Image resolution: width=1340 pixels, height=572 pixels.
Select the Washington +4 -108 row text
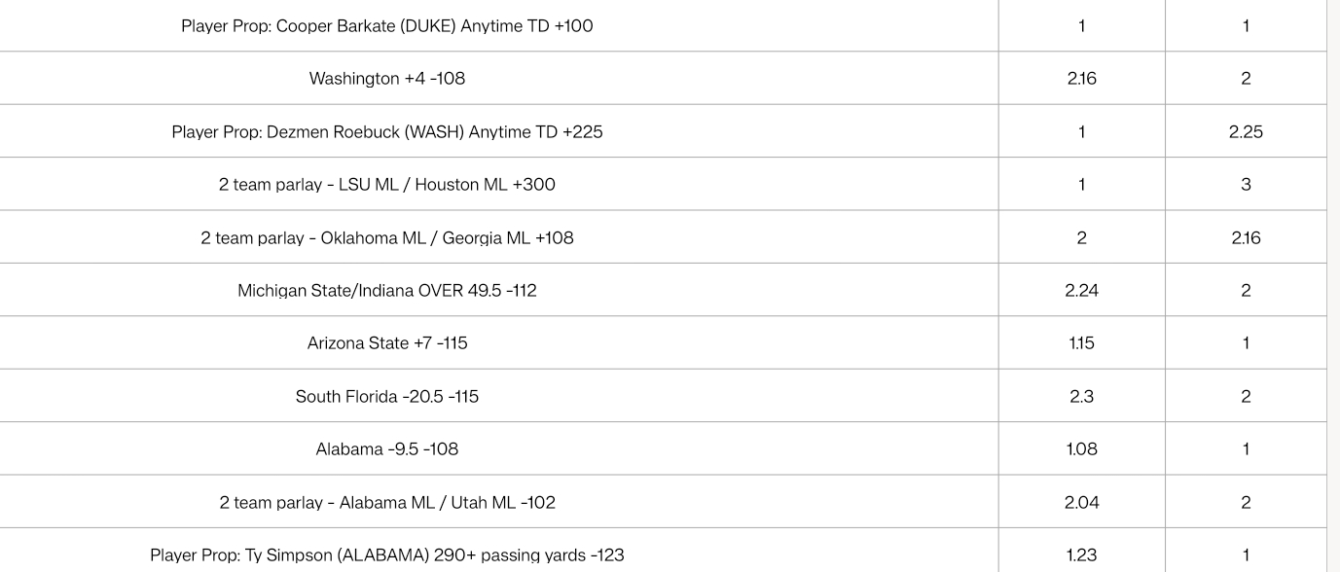click(386, 79)
